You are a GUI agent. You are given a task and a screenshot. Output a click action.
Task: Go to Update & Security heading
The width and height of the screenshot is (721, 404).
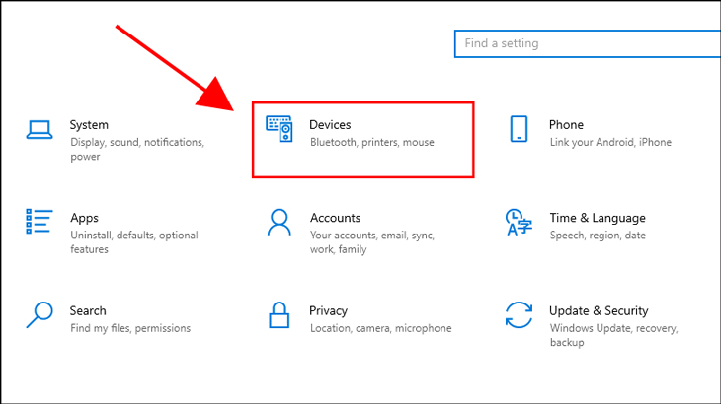pyautogui.click(x=599, y=311)
